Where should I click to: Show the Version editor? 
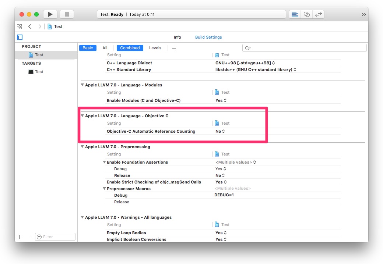click(318, 14)
